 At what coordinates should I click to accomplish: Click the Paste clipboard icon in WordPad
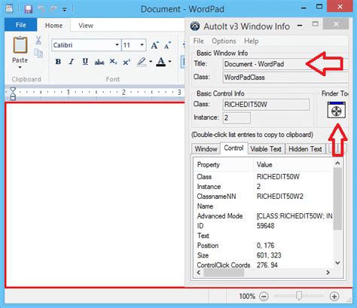20,45
